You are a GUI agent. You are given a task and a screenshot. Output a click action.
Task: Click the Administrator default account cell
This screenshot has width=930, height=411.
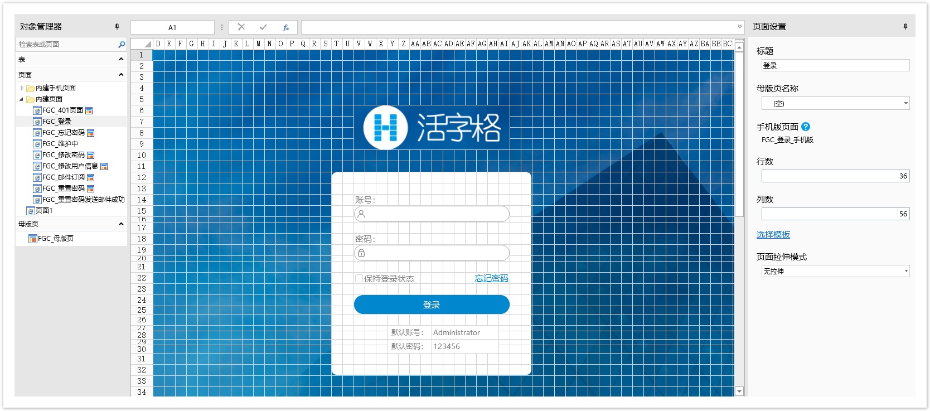[x=465, y=332]
